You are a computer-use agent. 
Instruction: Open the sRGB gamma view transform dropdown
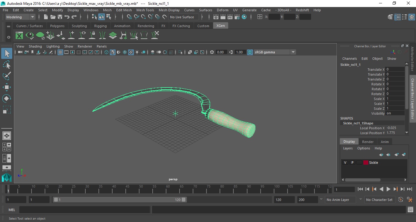[x=275, y=52]
